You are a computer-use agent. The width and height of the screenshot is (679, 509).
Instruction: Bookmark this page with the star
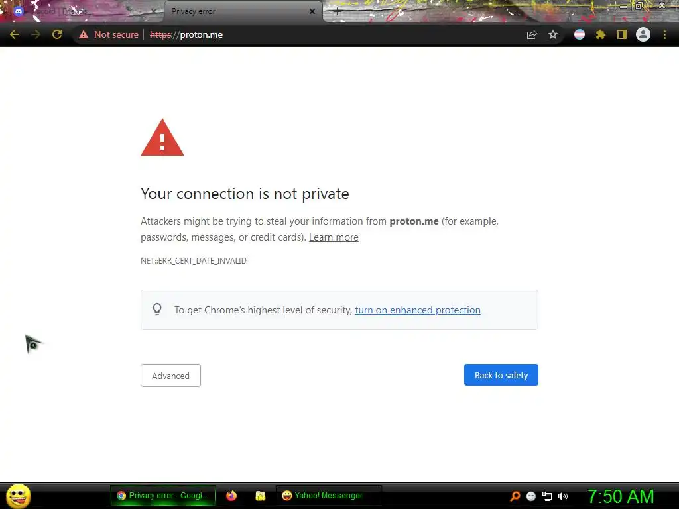(x=553, y=34)
